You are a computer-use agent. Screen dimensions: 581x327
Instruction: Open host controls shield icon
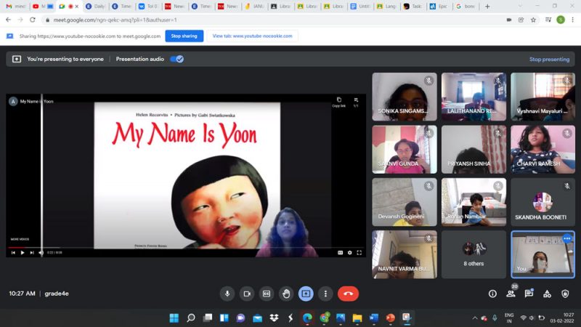click(x=565, y=294)
